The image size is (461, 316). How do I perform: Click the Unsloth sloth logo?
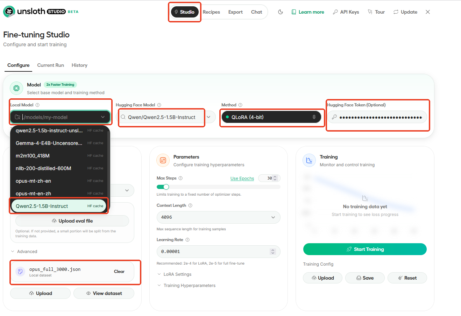click(x=9, y=12)
